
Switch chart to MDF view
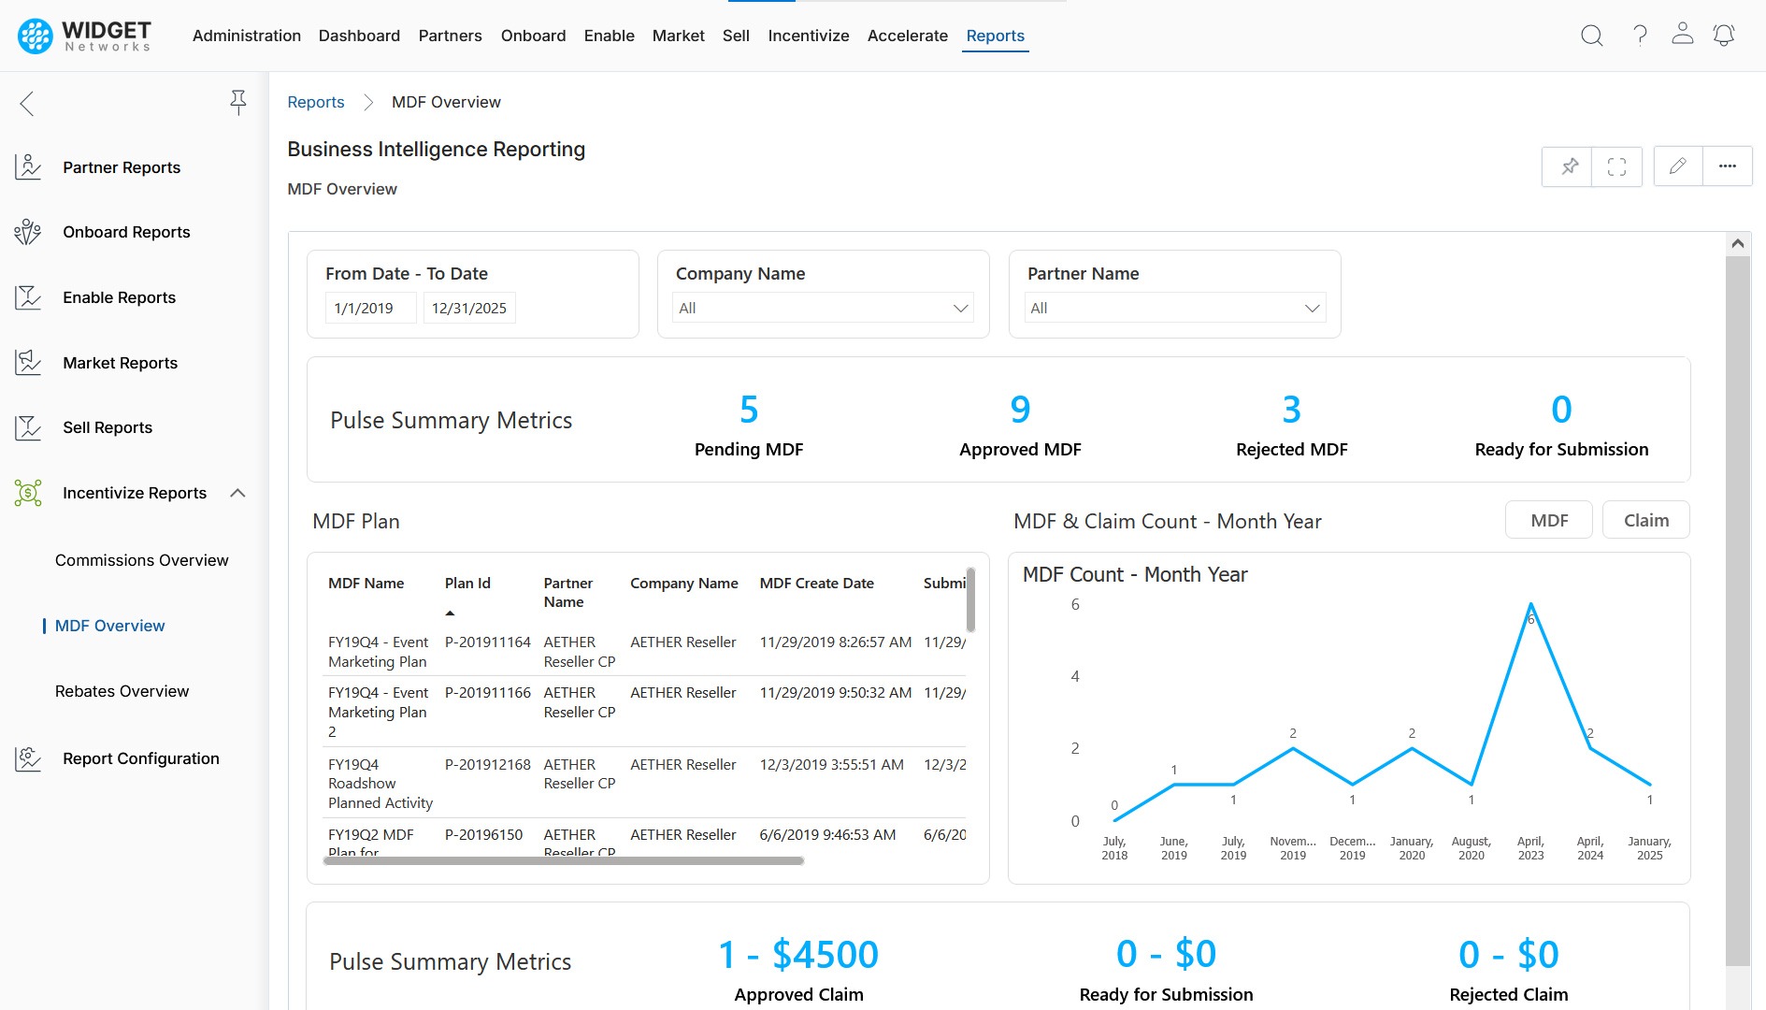(1548, 520)
